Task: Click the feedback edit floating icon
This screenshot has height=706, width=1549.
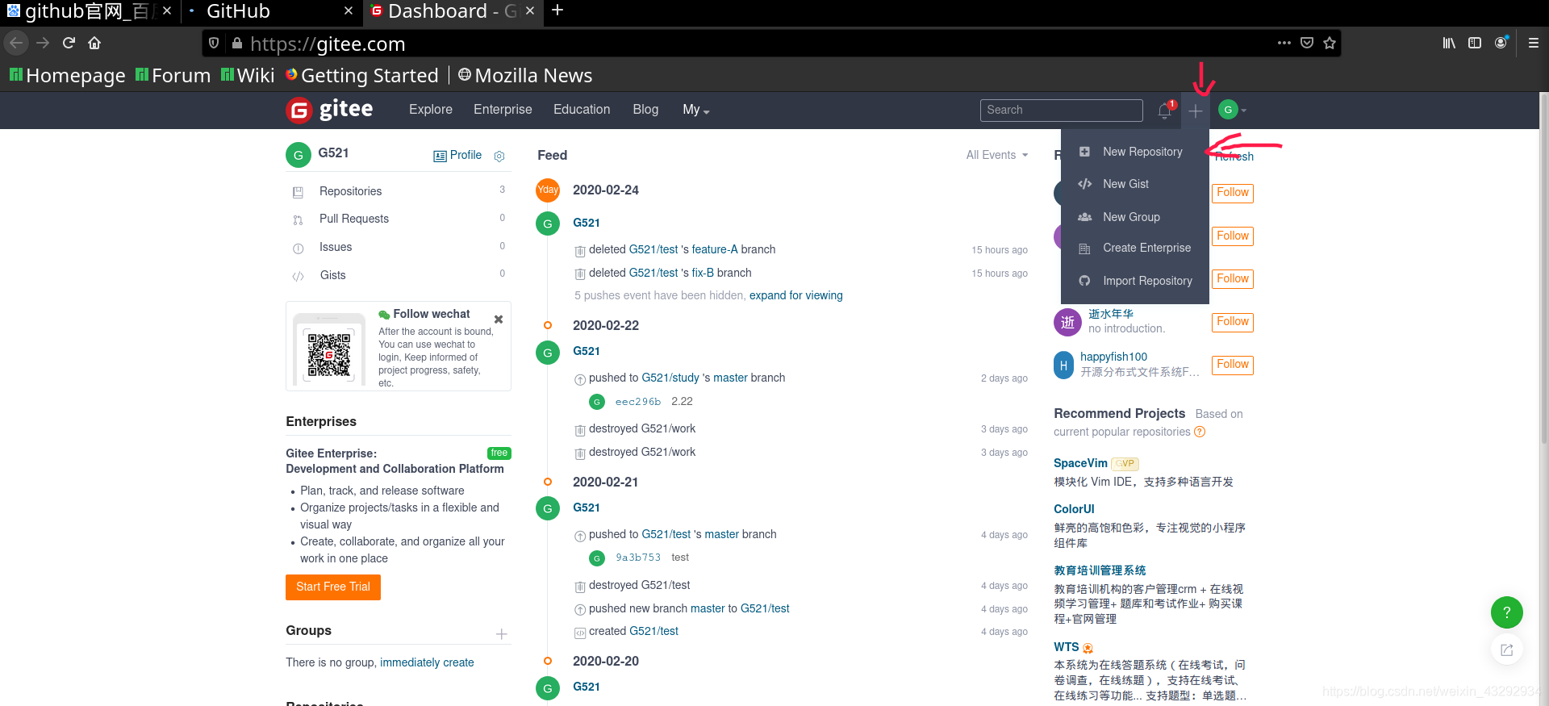Action: (1506, 650)
